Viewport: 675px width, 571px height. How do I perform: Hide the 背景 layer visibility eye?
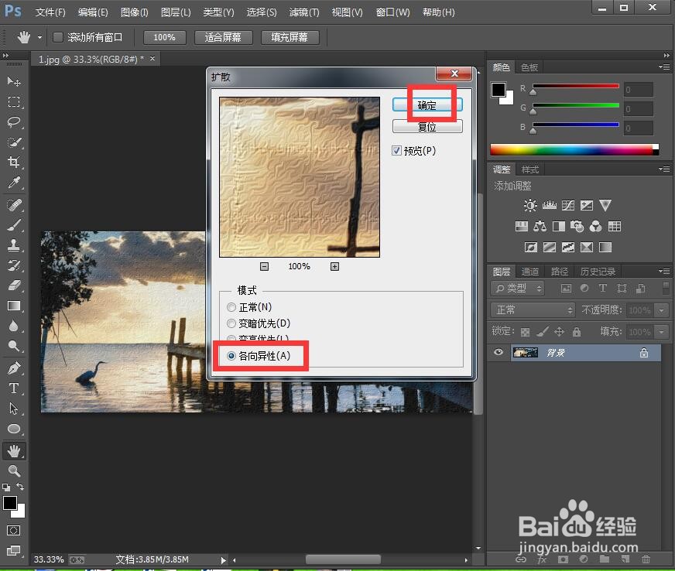coord(499,352)
